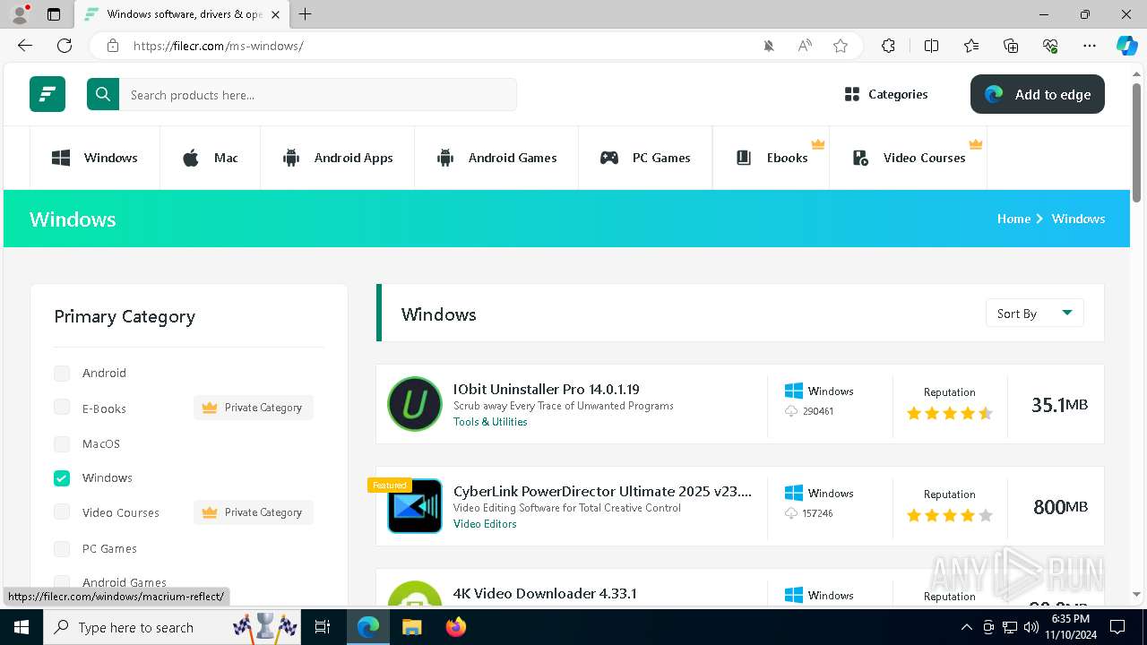Open the Sort By dropdown
Screen dimensions: 1147x645
click(1034, 314)
